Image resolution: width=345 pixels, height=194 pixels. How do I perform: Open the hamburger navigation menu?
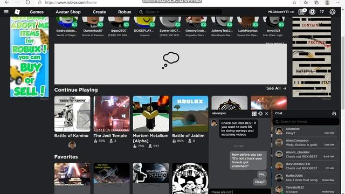[6, 12]
